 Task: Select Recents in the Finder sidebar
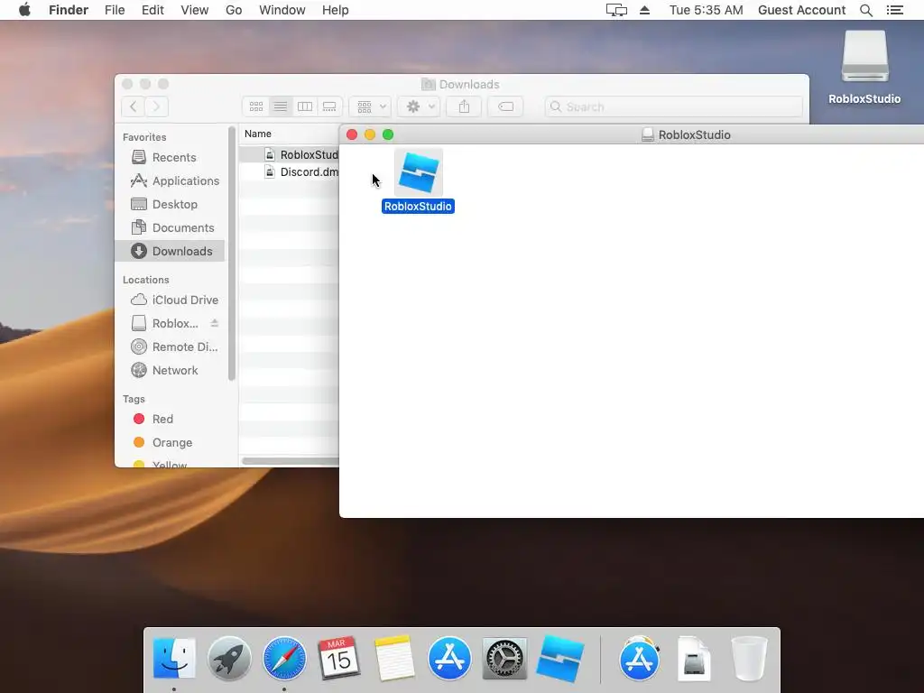point(170,157)
